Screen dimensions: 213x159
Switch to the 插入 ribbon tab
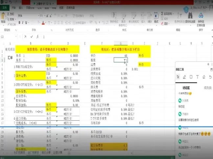tap(21, 7)
